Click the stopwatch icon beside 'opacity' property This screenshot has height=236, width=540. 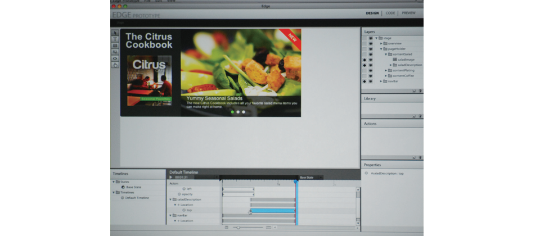pos(179,194)
